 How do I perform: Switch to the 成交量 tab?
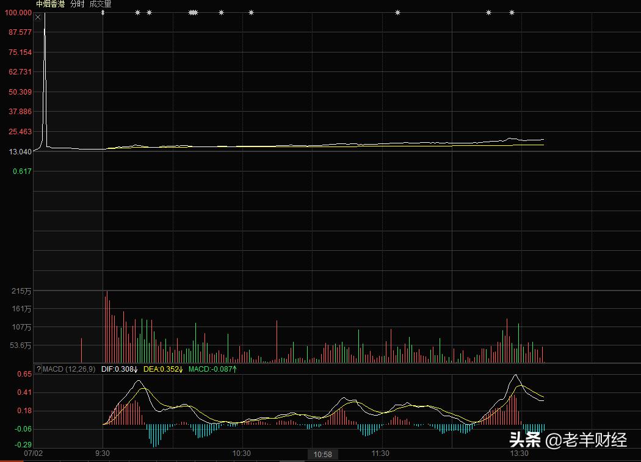tap(100, 4)
